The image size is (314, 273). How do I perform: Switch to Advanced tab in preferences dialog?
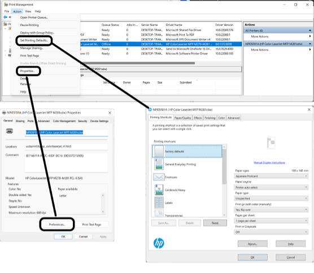tap(233, 118)
